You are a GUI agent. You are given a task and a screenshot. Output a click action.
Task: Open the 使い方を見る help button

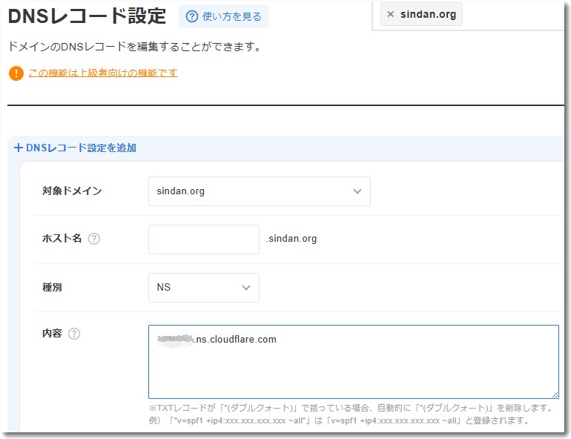click(x=224, y=16)
